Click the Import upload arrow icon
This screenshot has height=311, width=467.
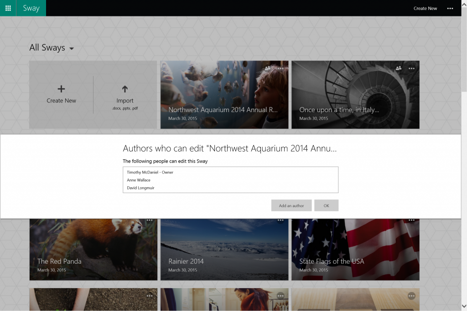click(125, 89)
